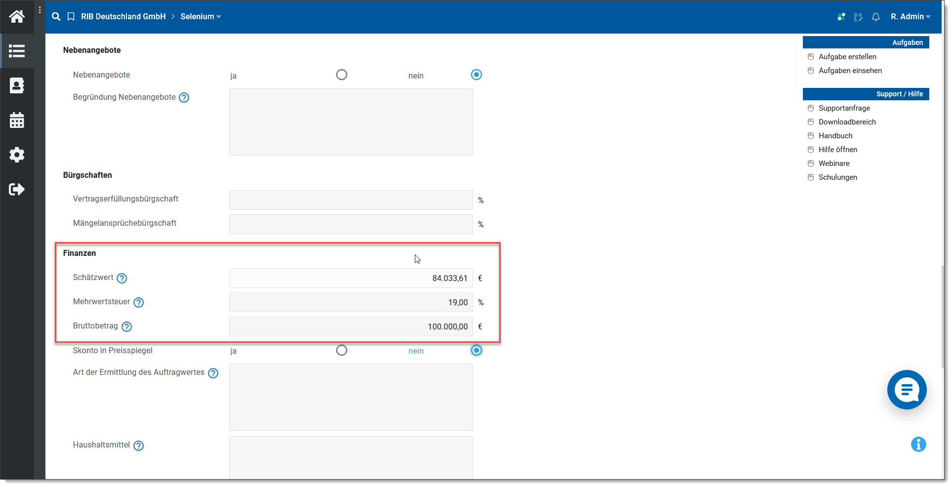The image size is (952, 487).
Task: Open the calendar icon in the sidebar
Action: [x=17, y=120]
